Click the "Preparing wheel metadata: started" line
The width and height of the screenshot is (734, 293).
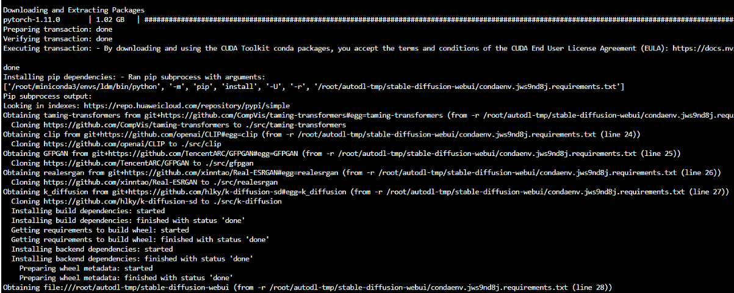coord(86,267)
